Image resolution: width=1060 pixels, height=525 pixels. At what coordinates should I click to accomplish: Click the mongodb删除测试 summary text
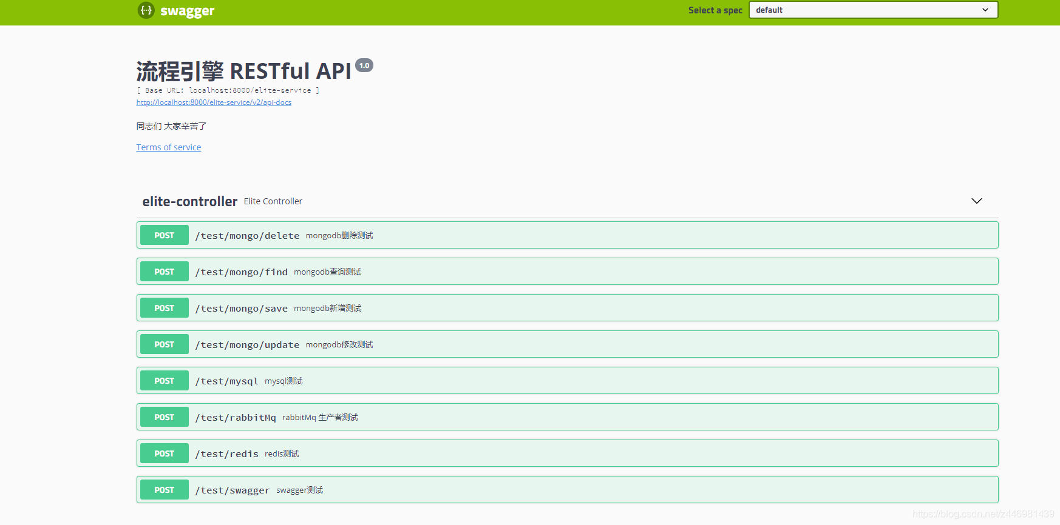339,235
